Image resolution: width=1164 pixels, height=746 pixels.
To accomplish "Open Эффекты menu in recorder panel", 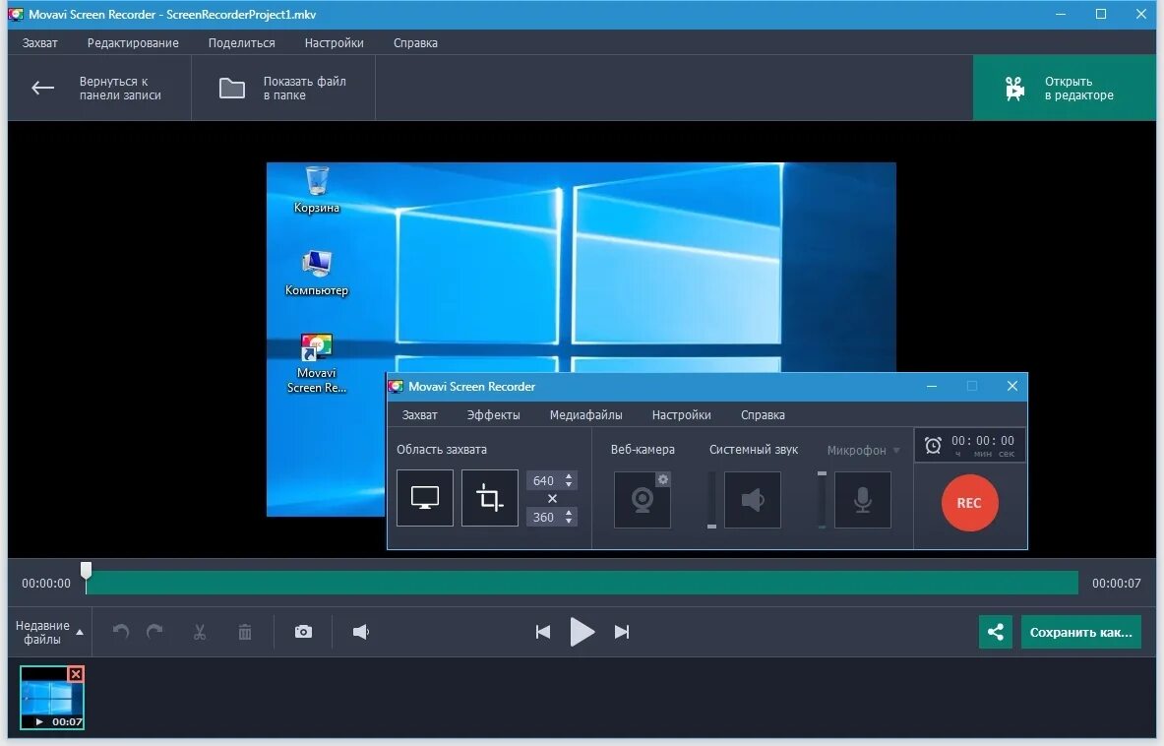I will tap(493, 415).
